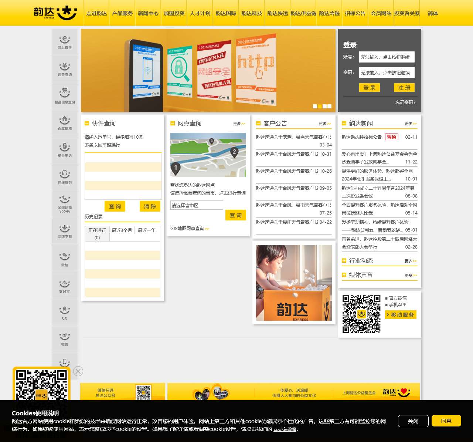Screen dimensions: 473x442
Task: Click the 注册 button
Action: (x=404, y=87)
